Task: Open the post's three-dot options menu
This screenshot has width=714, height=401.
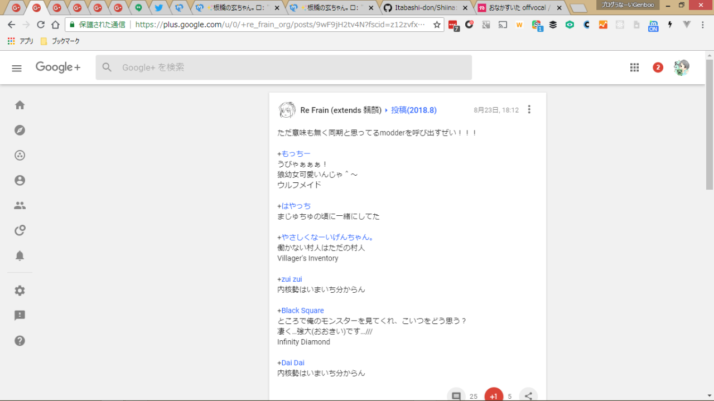Action: (x=529, y=110)
